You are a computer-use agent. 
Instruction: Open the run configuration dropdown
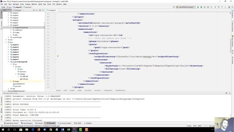pos(186,7)
